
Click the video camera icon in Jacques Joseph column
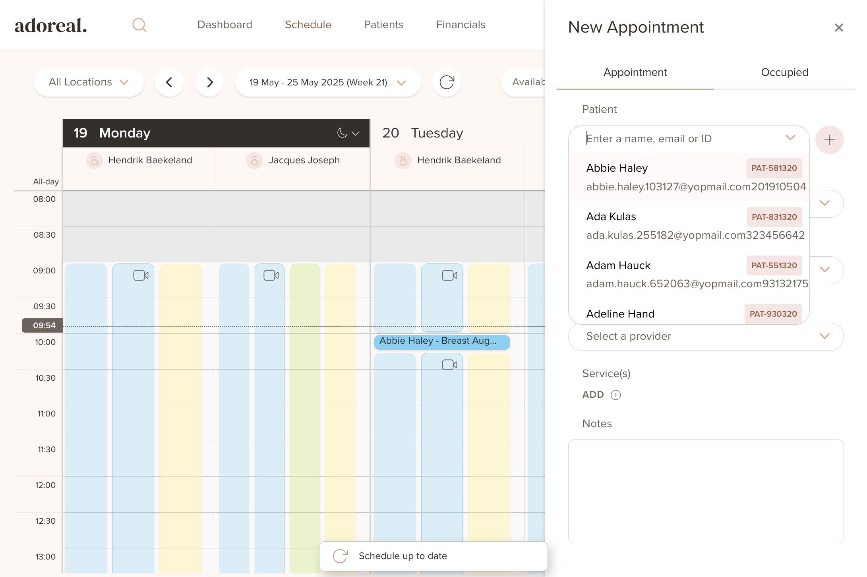271,275
